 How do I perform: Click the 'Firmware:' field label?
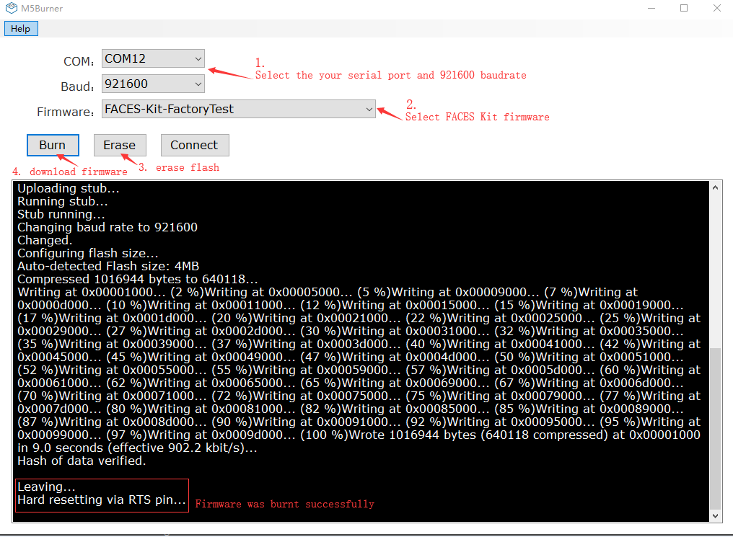pos(66,112)
